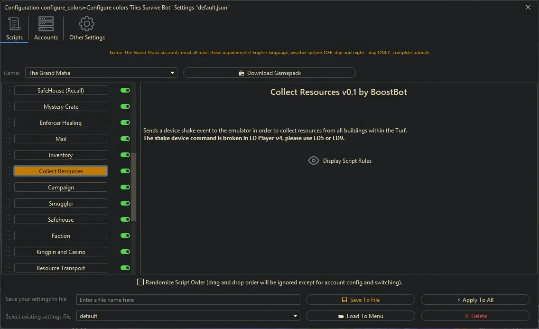Switch to the Accounts tab

pyautogui.click(x=46, y=29)
